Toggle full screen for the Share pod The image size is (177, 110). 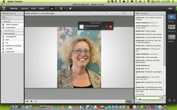[124, 13]
